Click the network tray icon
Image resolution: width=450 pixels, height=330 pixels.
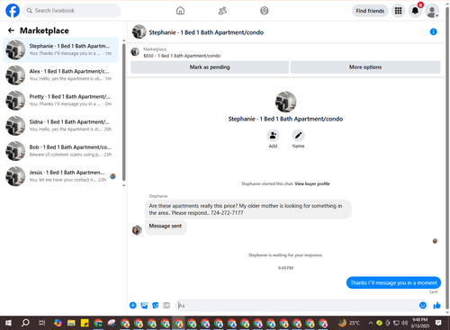(x=396, y=323)
